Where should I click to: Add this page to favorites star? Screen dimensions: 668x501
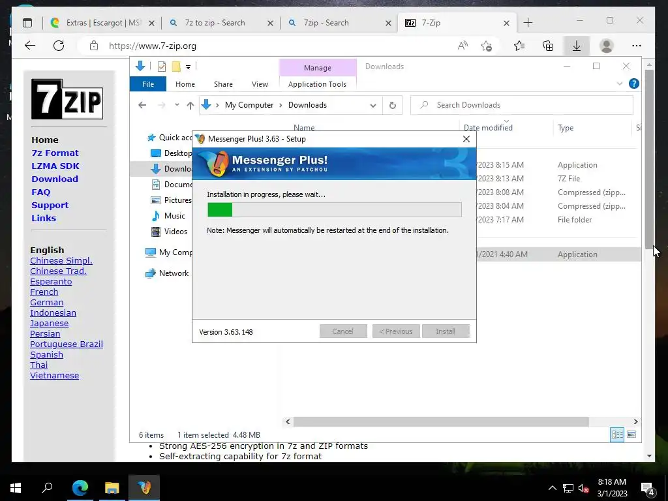coord(486,46)
